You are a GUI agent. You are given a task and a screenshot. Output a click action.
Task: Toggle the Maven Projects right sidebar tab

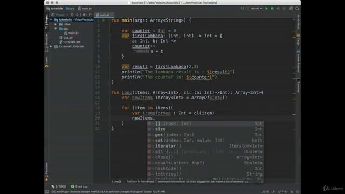298,61
